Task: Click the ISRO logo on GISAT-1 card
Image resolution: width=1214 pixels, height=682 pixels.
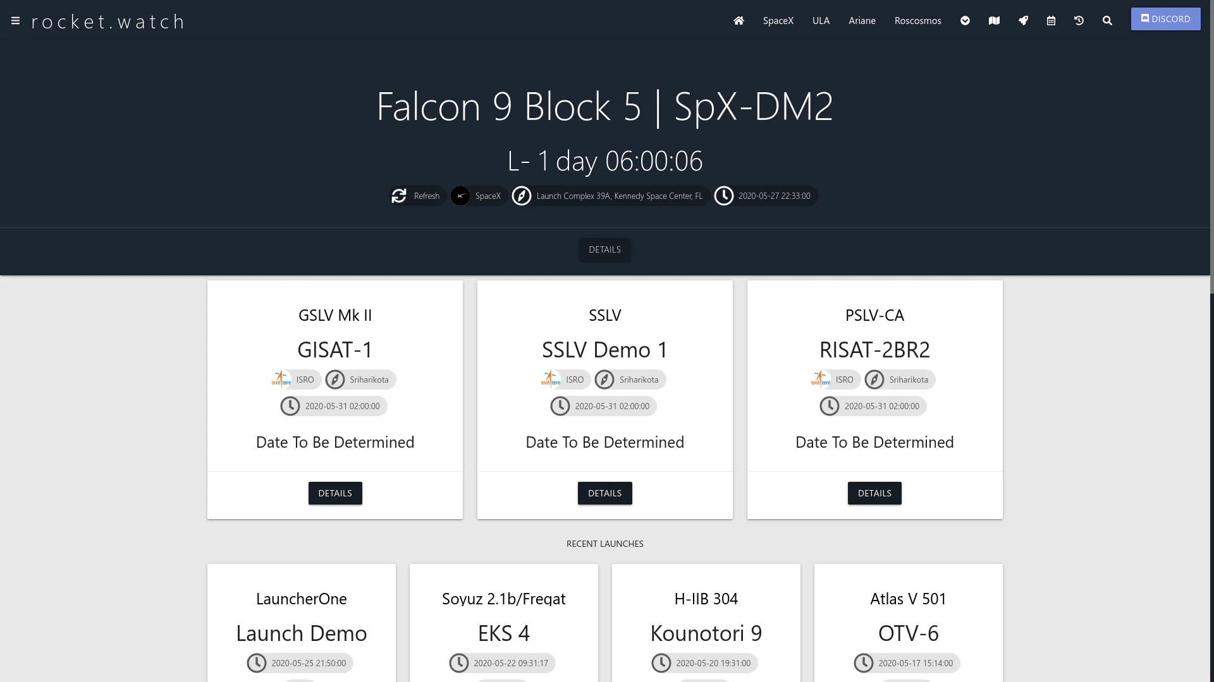Action: tap(281, 380)
